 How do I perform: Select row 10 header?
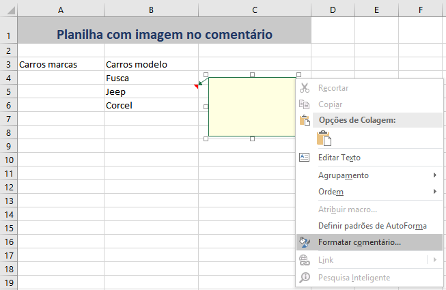(x=8, y=160)
